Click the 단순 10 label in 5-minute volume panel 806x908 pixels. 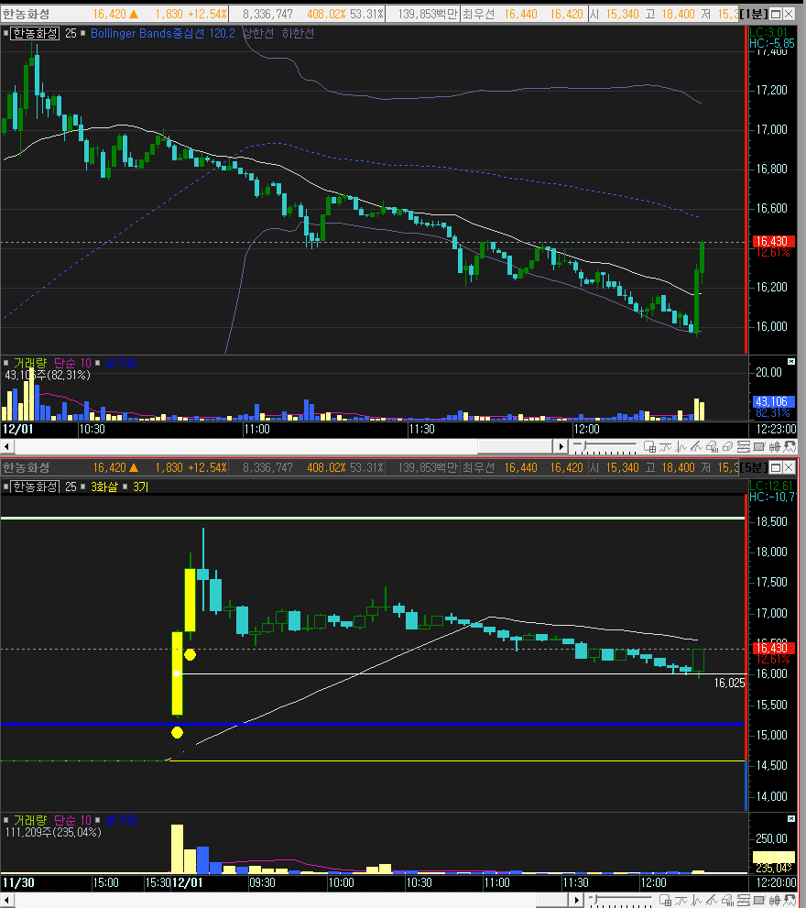tap(72, 820)
